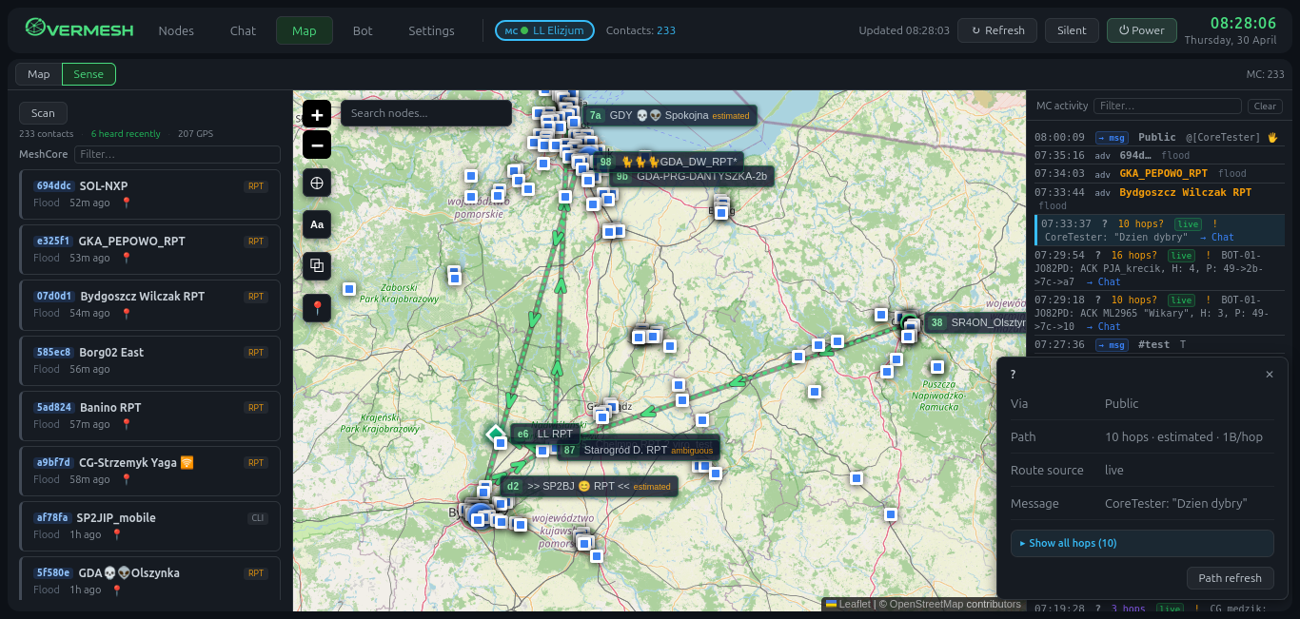Switch to the Map sub-view toggle
The width and height of the screenshot is (1300, 619).
click(39, 74)
